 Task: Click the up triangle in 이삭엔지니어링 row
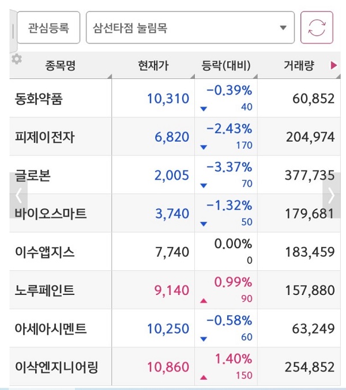click(204, 377)
